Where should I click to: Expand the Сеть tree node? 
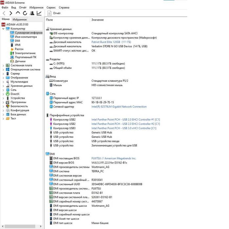coord(3,90)
